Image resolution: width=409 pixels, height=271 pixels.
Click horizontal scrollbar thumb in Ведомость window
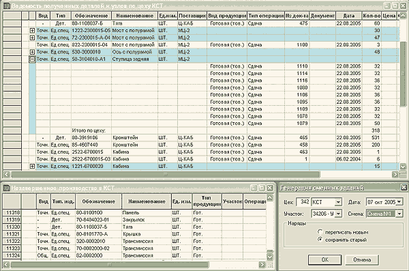165,174
